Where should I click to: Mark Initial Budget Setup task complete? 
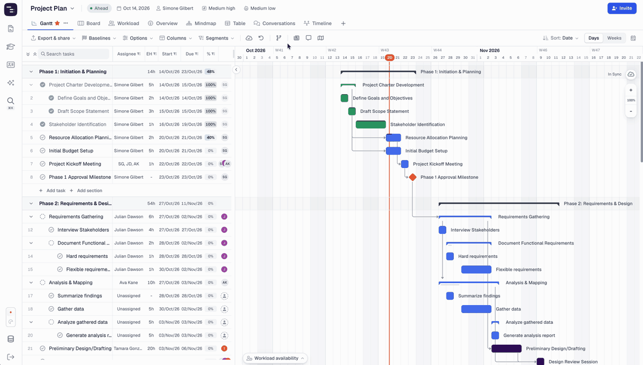pos(43,151)
